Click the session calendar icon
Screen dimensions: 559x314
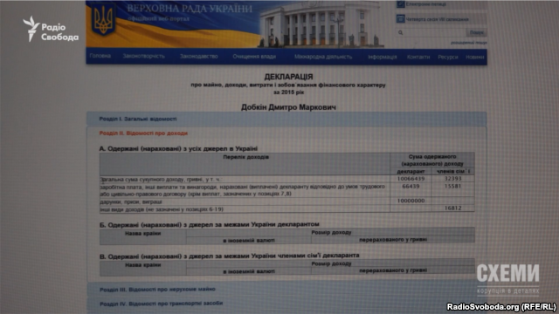pyautogui.click(x=400, y=19)
